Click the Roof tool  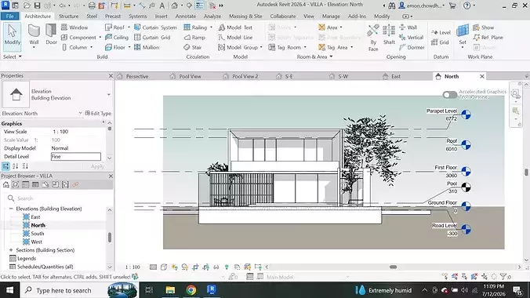pos(114,27)
